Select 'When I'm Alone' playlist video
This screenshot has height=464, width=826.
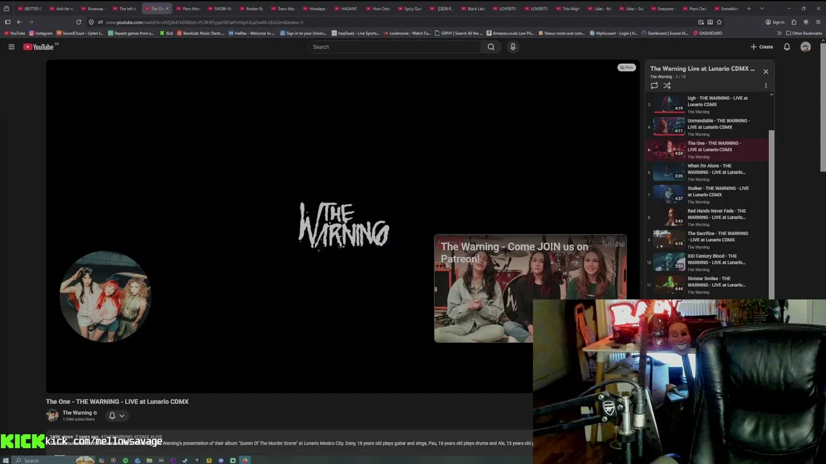(x=708, y=172)
